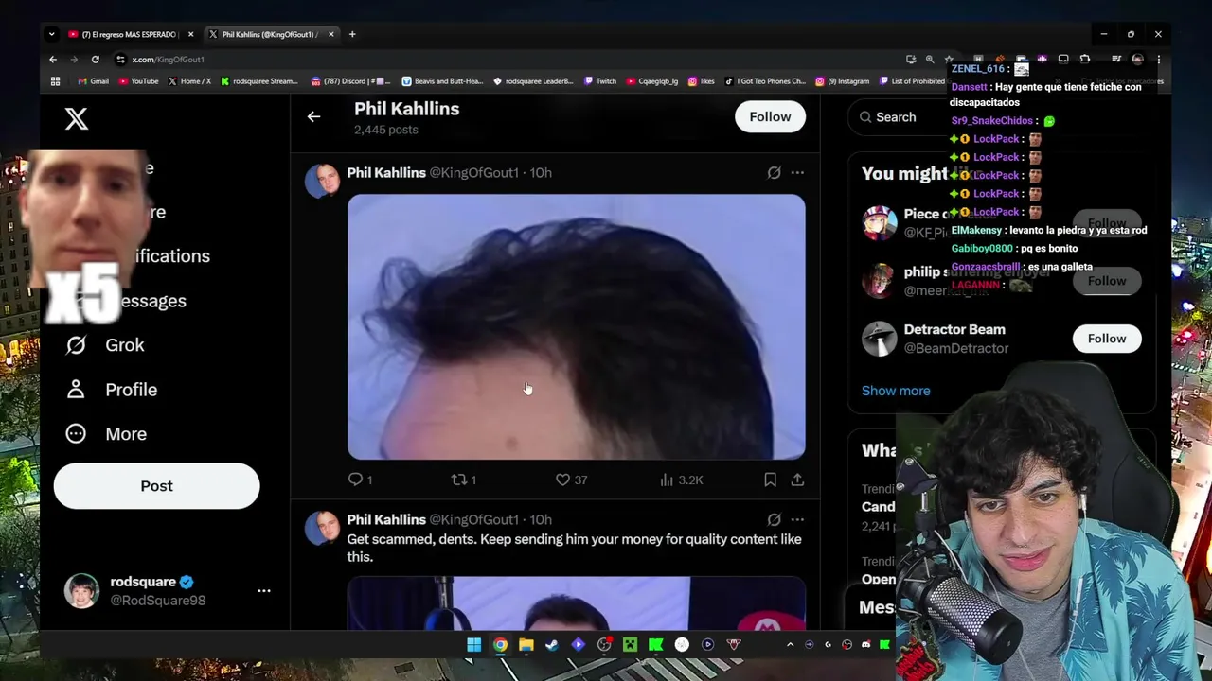Follow Detractor Beam
The width and height of the screenshot is (1212, 681).
click(x=1107, y=339)
